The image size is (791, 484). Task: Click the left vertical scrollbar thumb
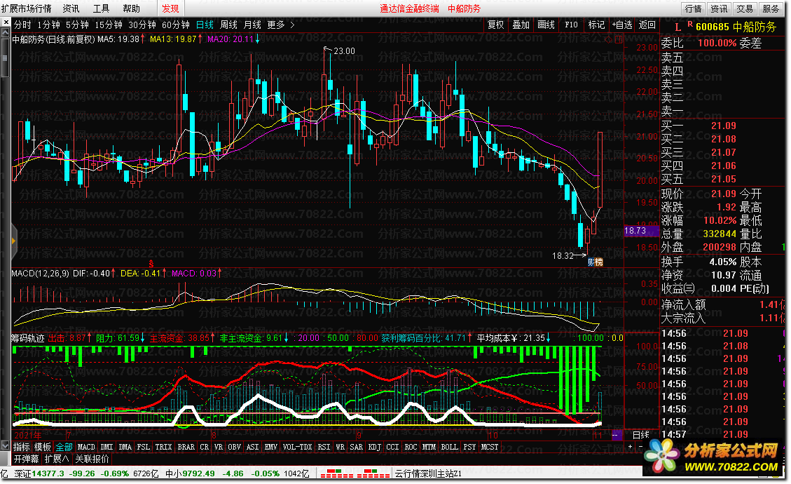pyautogui.click(x=5, y=58)
